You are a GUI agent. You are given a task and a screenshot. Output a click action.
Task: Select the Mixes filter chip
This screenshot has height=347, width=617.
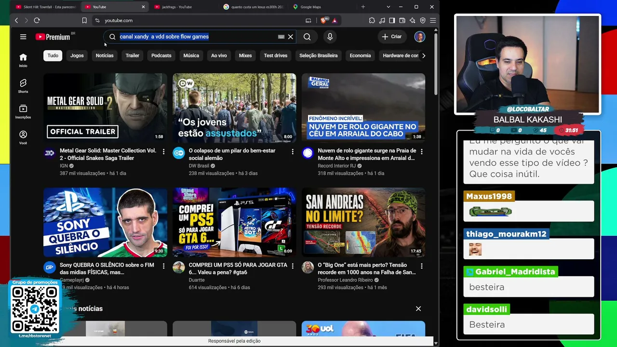coord(245,55)
